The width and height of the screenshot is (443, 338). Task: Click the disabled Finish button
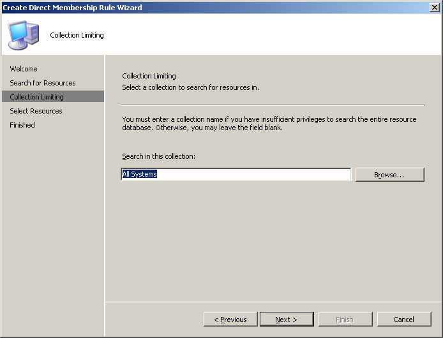tap(345, 320)
